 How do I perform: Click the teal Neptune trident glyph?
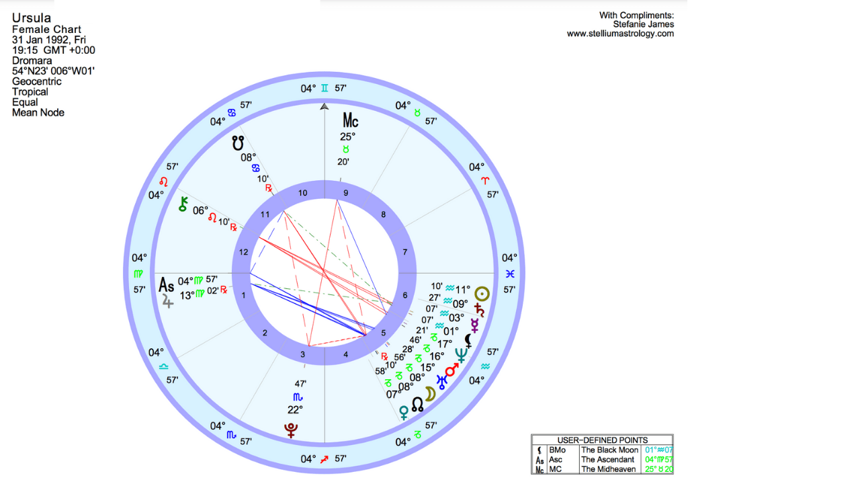462,355
